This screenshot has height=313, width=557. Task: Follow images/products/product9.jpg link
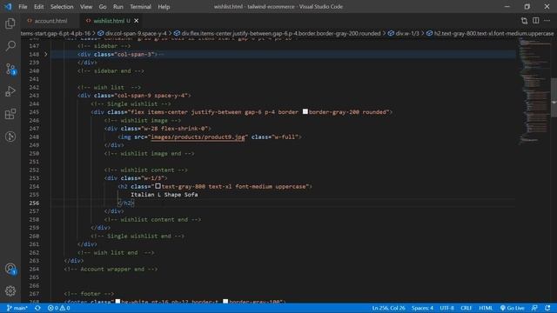(x=198, y=137)
